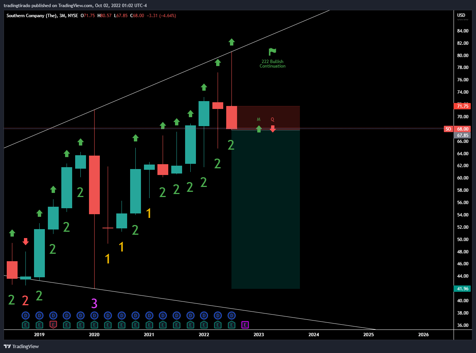Click the 36.00 price axis value

pyautogui.click(x=463, y=325)
